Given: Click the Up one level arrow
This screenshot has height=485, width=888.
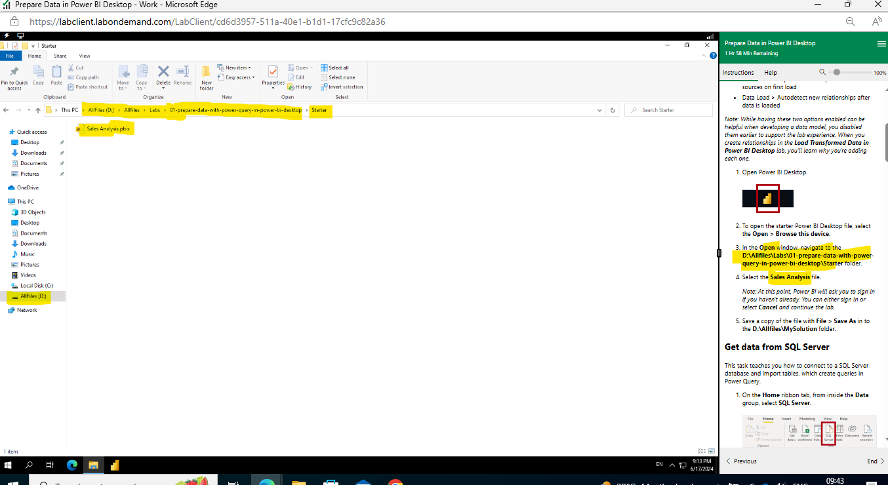Looking at the screenshot, I should pos(37,110).
